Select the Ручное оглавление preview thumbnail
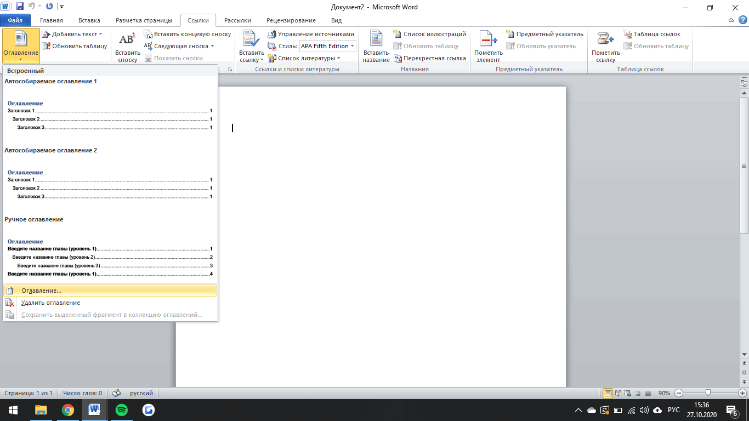This screenshot has height=421, width=749. pyautogui.click(x=110, y=258)
